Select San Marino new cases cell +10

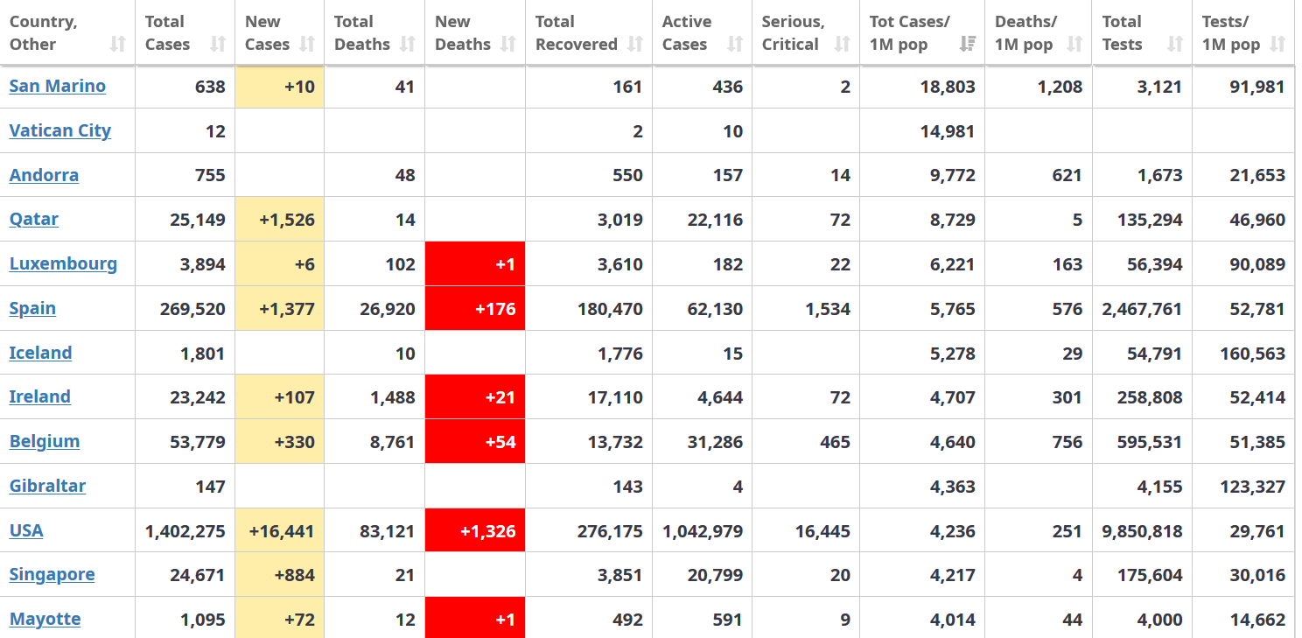tap(280, 86)
